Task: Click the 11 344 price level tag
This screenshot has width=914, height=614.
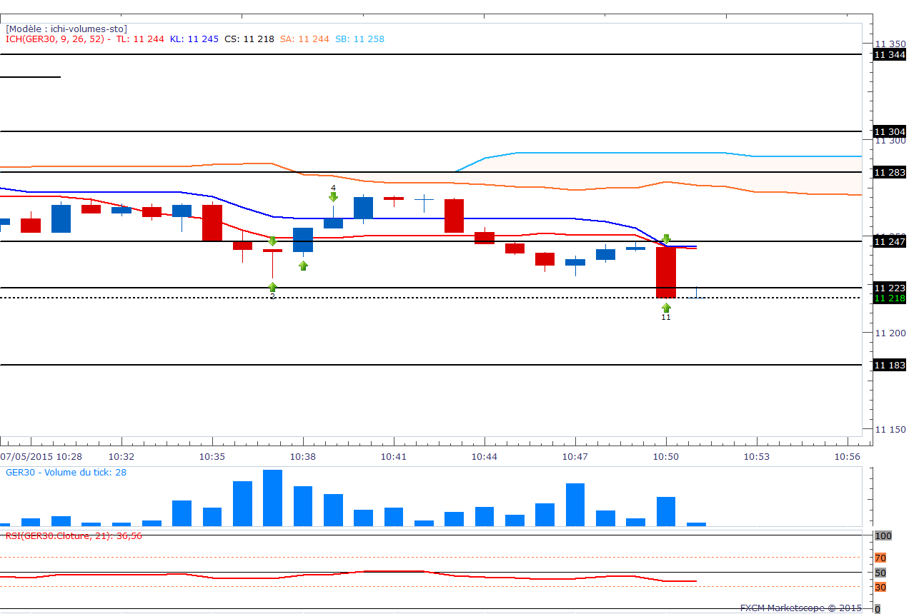Action: [890, 54]
